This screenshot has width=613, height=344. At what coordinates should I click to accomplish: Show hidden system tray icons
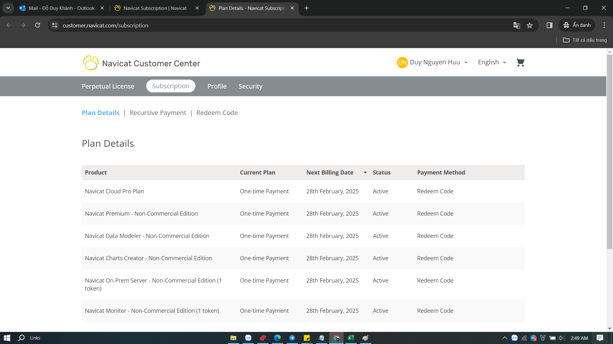coord(504,338)
